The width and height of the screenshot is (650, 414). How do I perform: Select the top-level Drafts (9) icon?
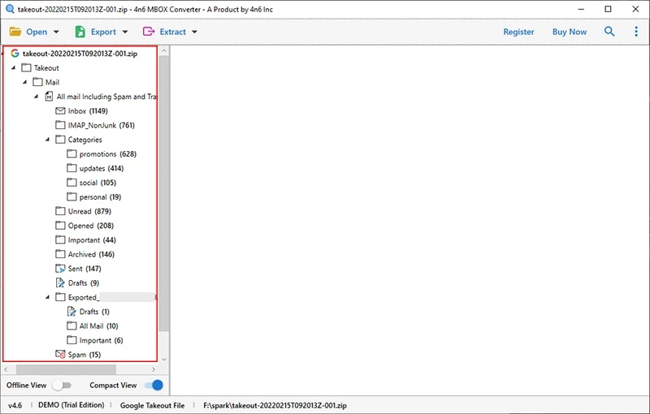[60, 283]
